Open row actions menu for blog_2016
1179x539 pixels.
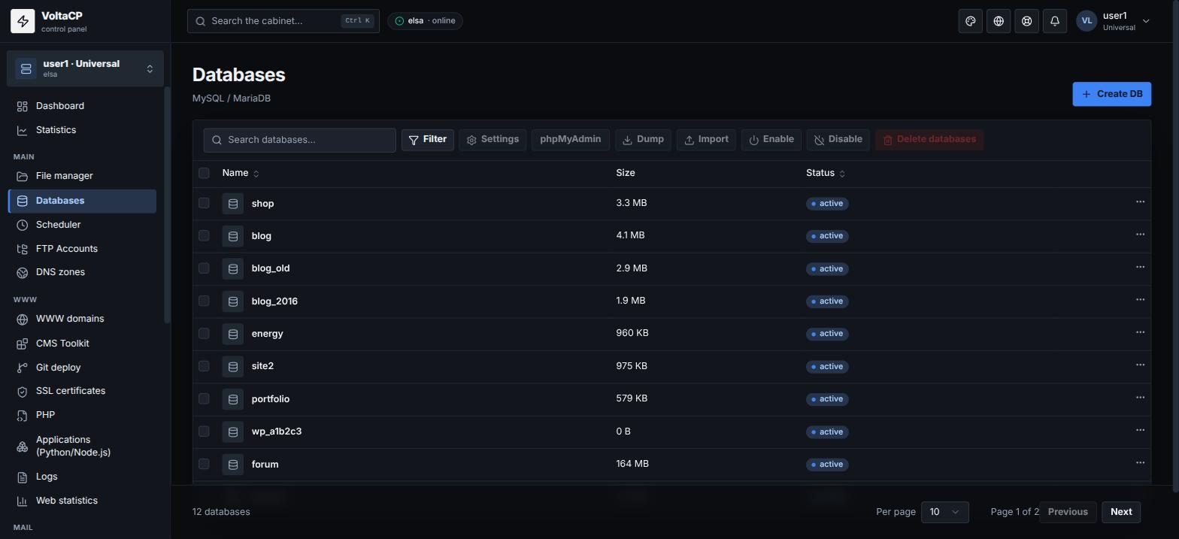click(1140, 300)
